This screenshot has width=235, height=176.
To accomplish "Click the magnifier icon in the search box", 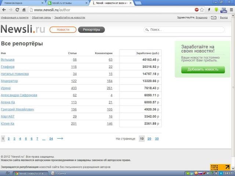I will [147, 30].
